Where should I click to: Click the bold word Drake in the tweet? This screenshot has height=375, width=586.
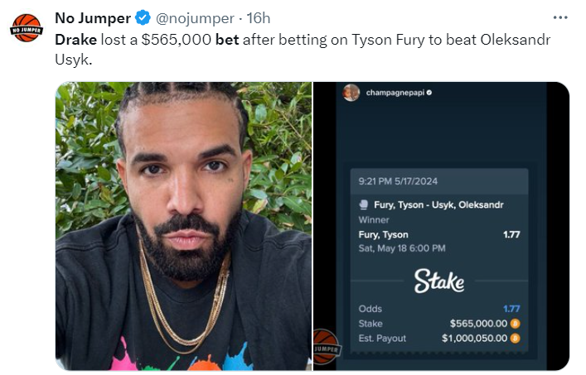pyautogui.click(x=75, y=40)
